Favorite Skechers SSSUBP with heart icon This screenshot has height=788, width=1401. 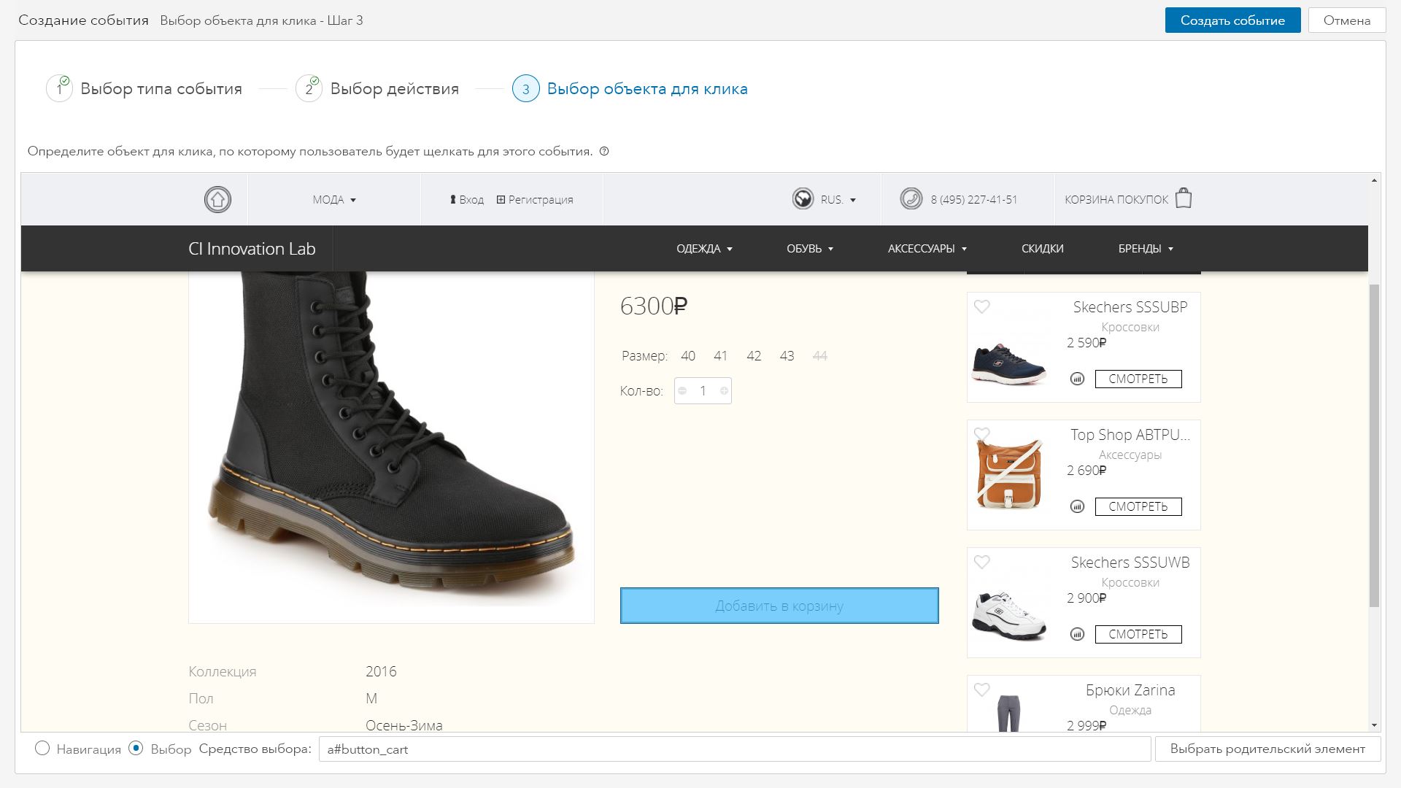(x=982, y=307)
